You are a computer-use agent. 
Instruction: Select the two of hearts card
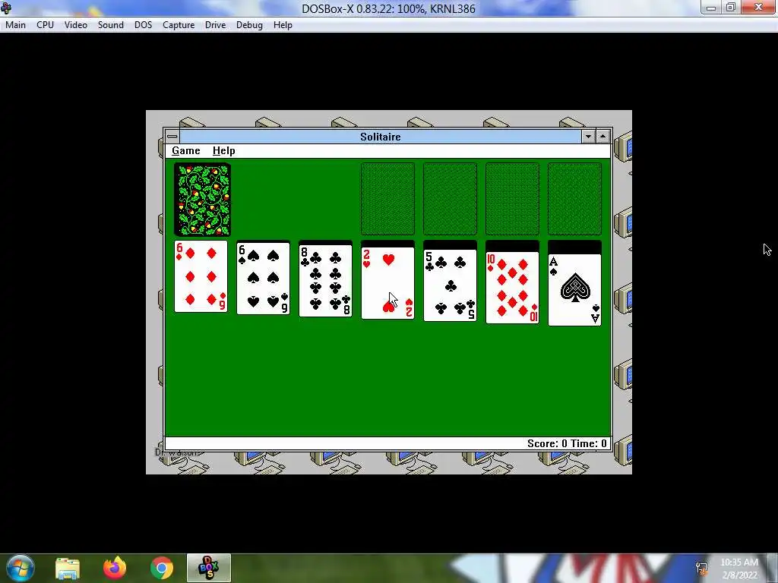387,283
